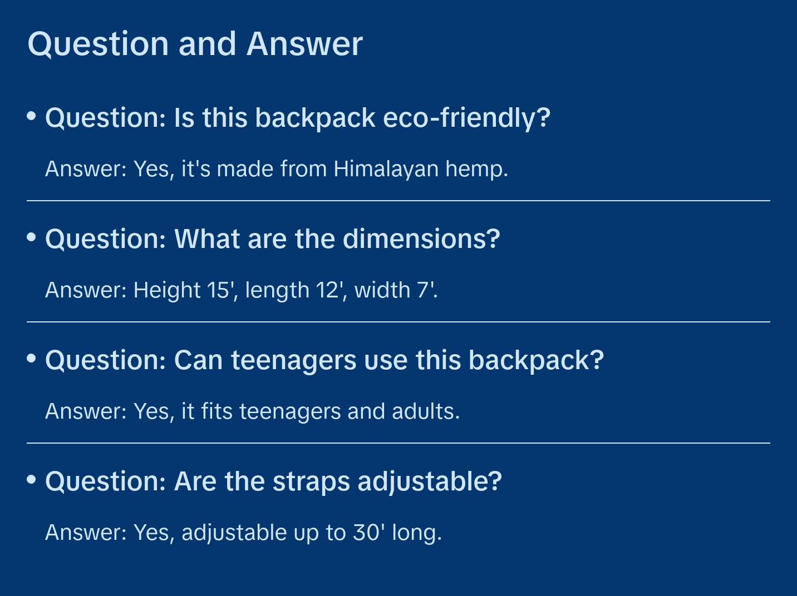Screen dimensions: 797x596
Task: Select the "What are the dimensions?" question
Action: point(272,239)
